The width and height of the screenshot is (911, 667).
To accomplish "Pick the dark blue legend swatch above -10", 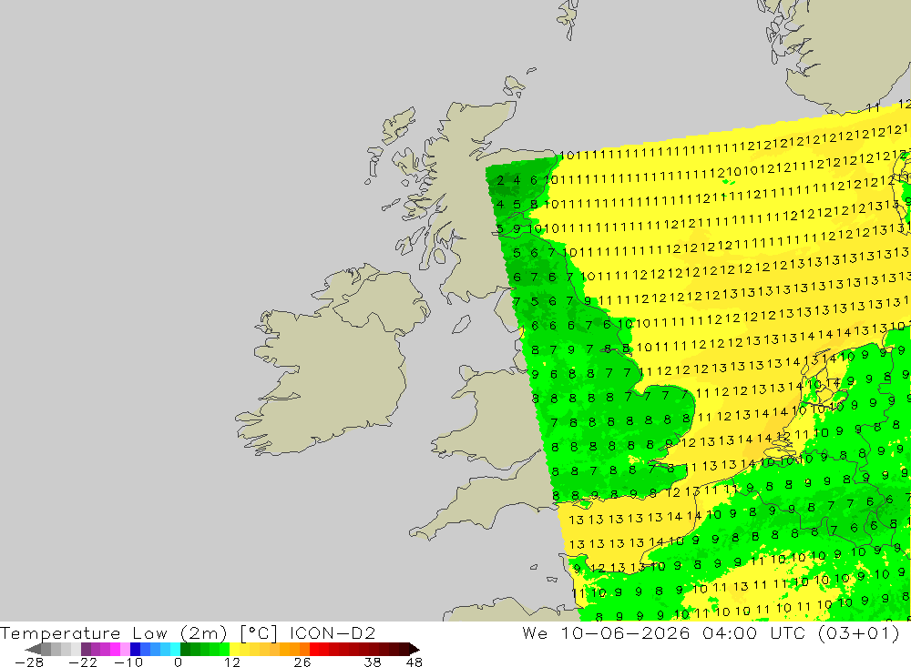I will point(136,649).
